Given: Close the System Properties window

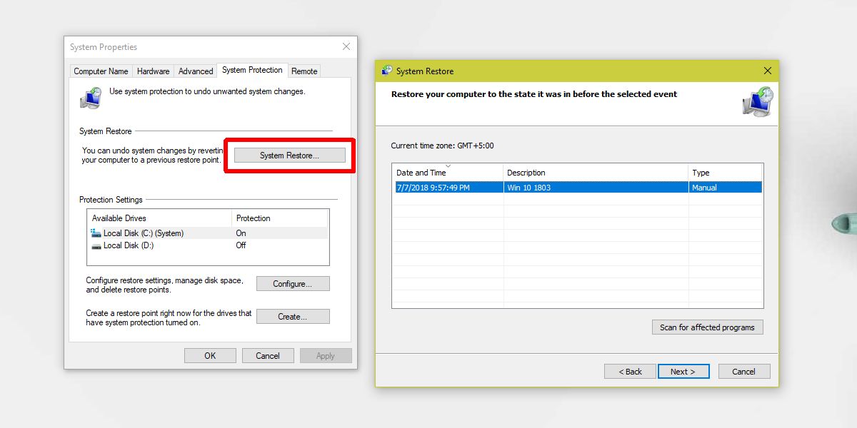Looking at the screenshot, I should (x=346, y=46).
